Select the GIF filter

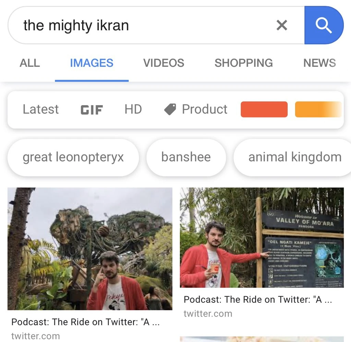tap(92, 110)
